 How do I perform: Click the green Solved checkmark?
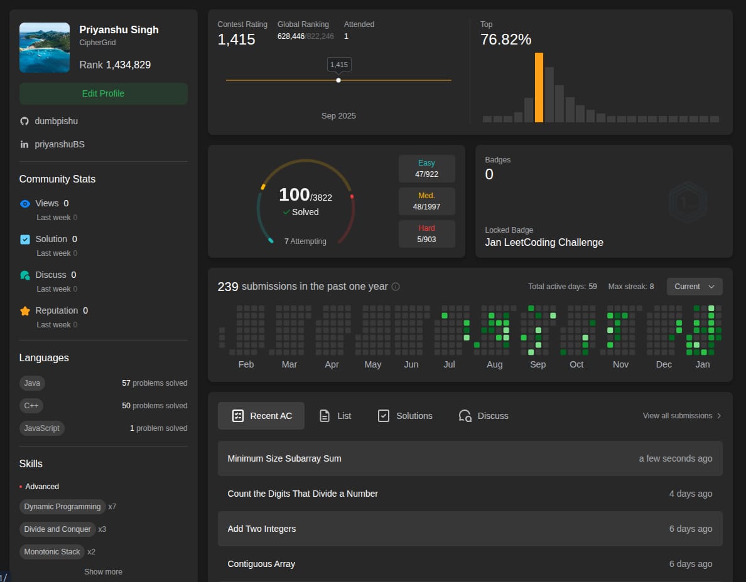tap(286, 212)
